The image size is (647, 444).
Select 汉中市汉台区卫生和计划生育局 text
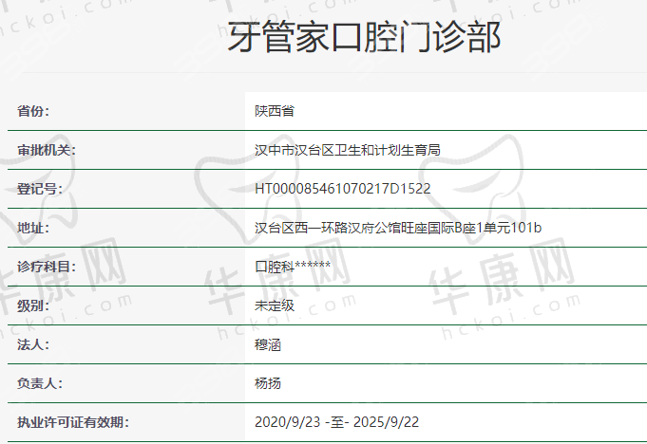point(348,150)
